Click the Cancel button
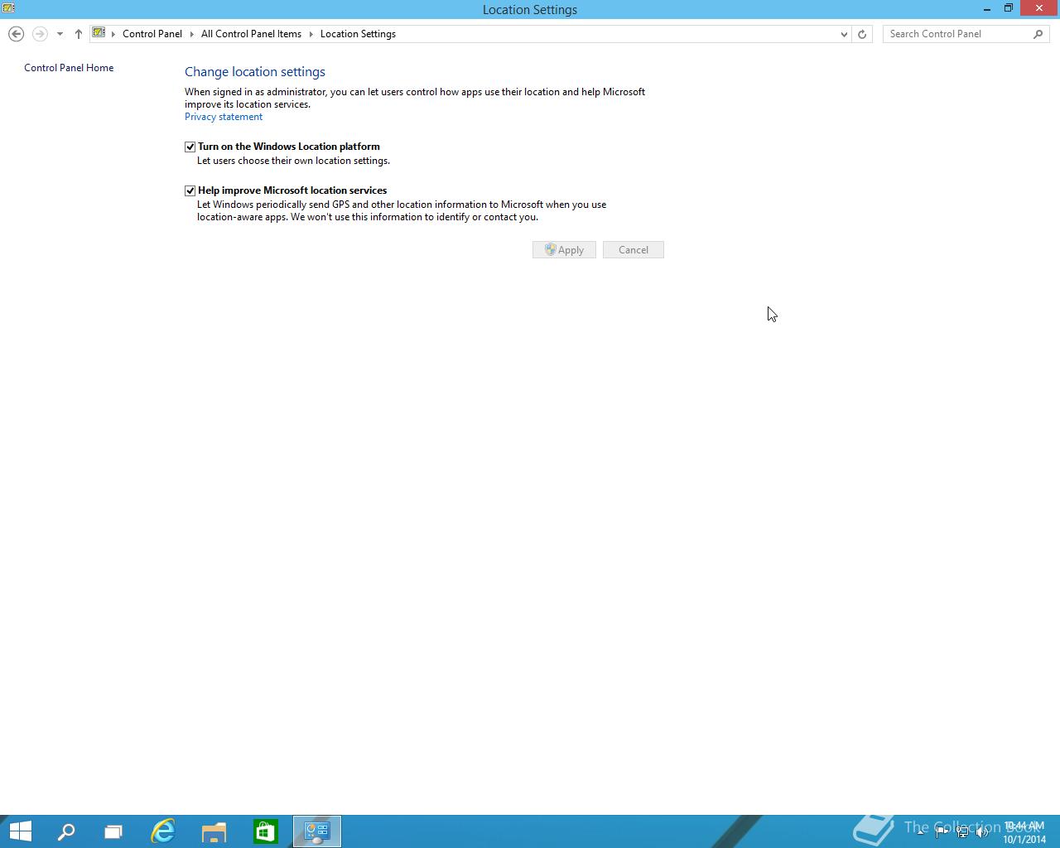Image resolution: width=1060 pixels, height=848 pixels. click(x=634, y=250)
